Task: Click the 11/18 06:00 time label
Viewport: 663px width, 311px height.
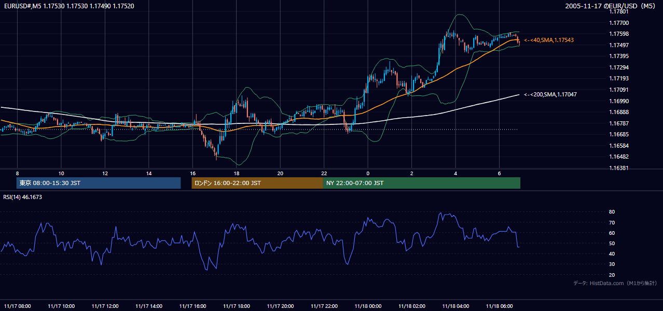Action: [500, 306]
